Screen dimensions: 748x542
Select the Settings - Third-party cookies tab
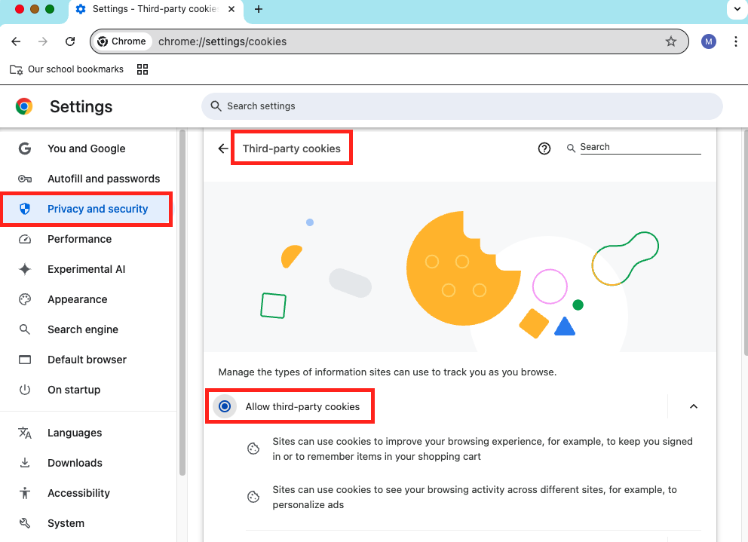156,11
